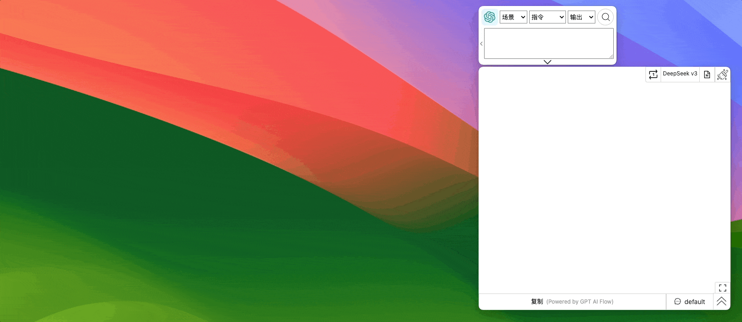742x322 pixels.
Task: Click the double up-arrow collapse icon
Action: point(721,301)
